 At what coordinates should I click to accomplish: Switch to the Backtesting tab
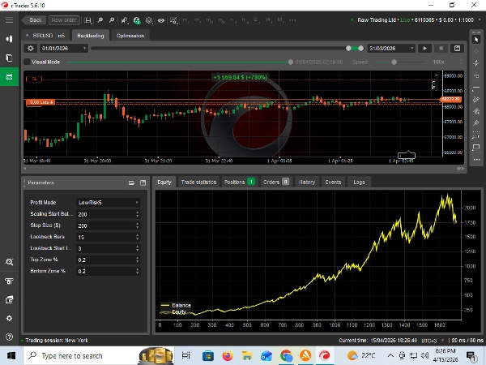tap(91, 36)
